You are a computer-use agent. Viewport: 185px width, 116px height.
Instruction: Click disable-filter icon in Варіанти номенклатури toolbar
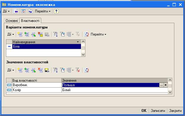78,34
